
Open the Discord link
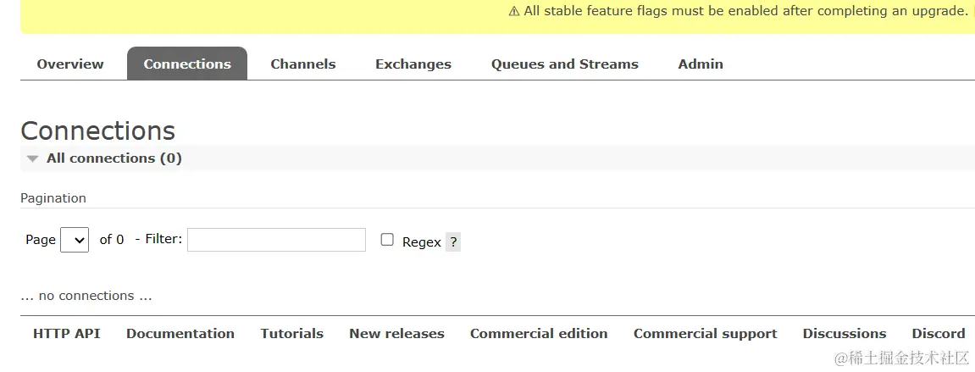coord(939,334)
